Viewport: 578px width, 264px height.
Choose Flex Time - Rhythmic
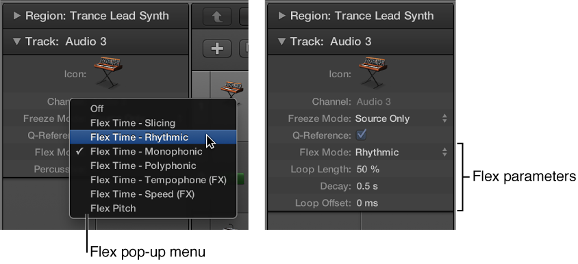(153, 137)
